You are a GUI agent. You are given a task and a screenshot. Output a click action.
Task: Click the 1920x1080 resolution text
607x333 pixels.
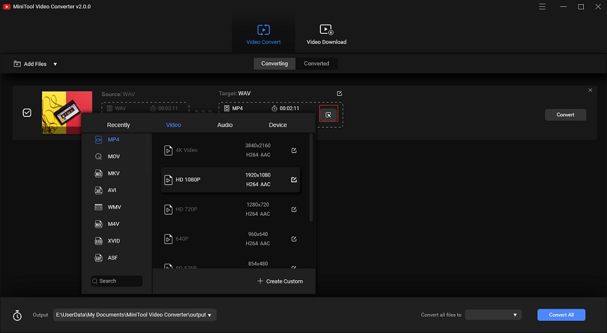click(258, 175)
